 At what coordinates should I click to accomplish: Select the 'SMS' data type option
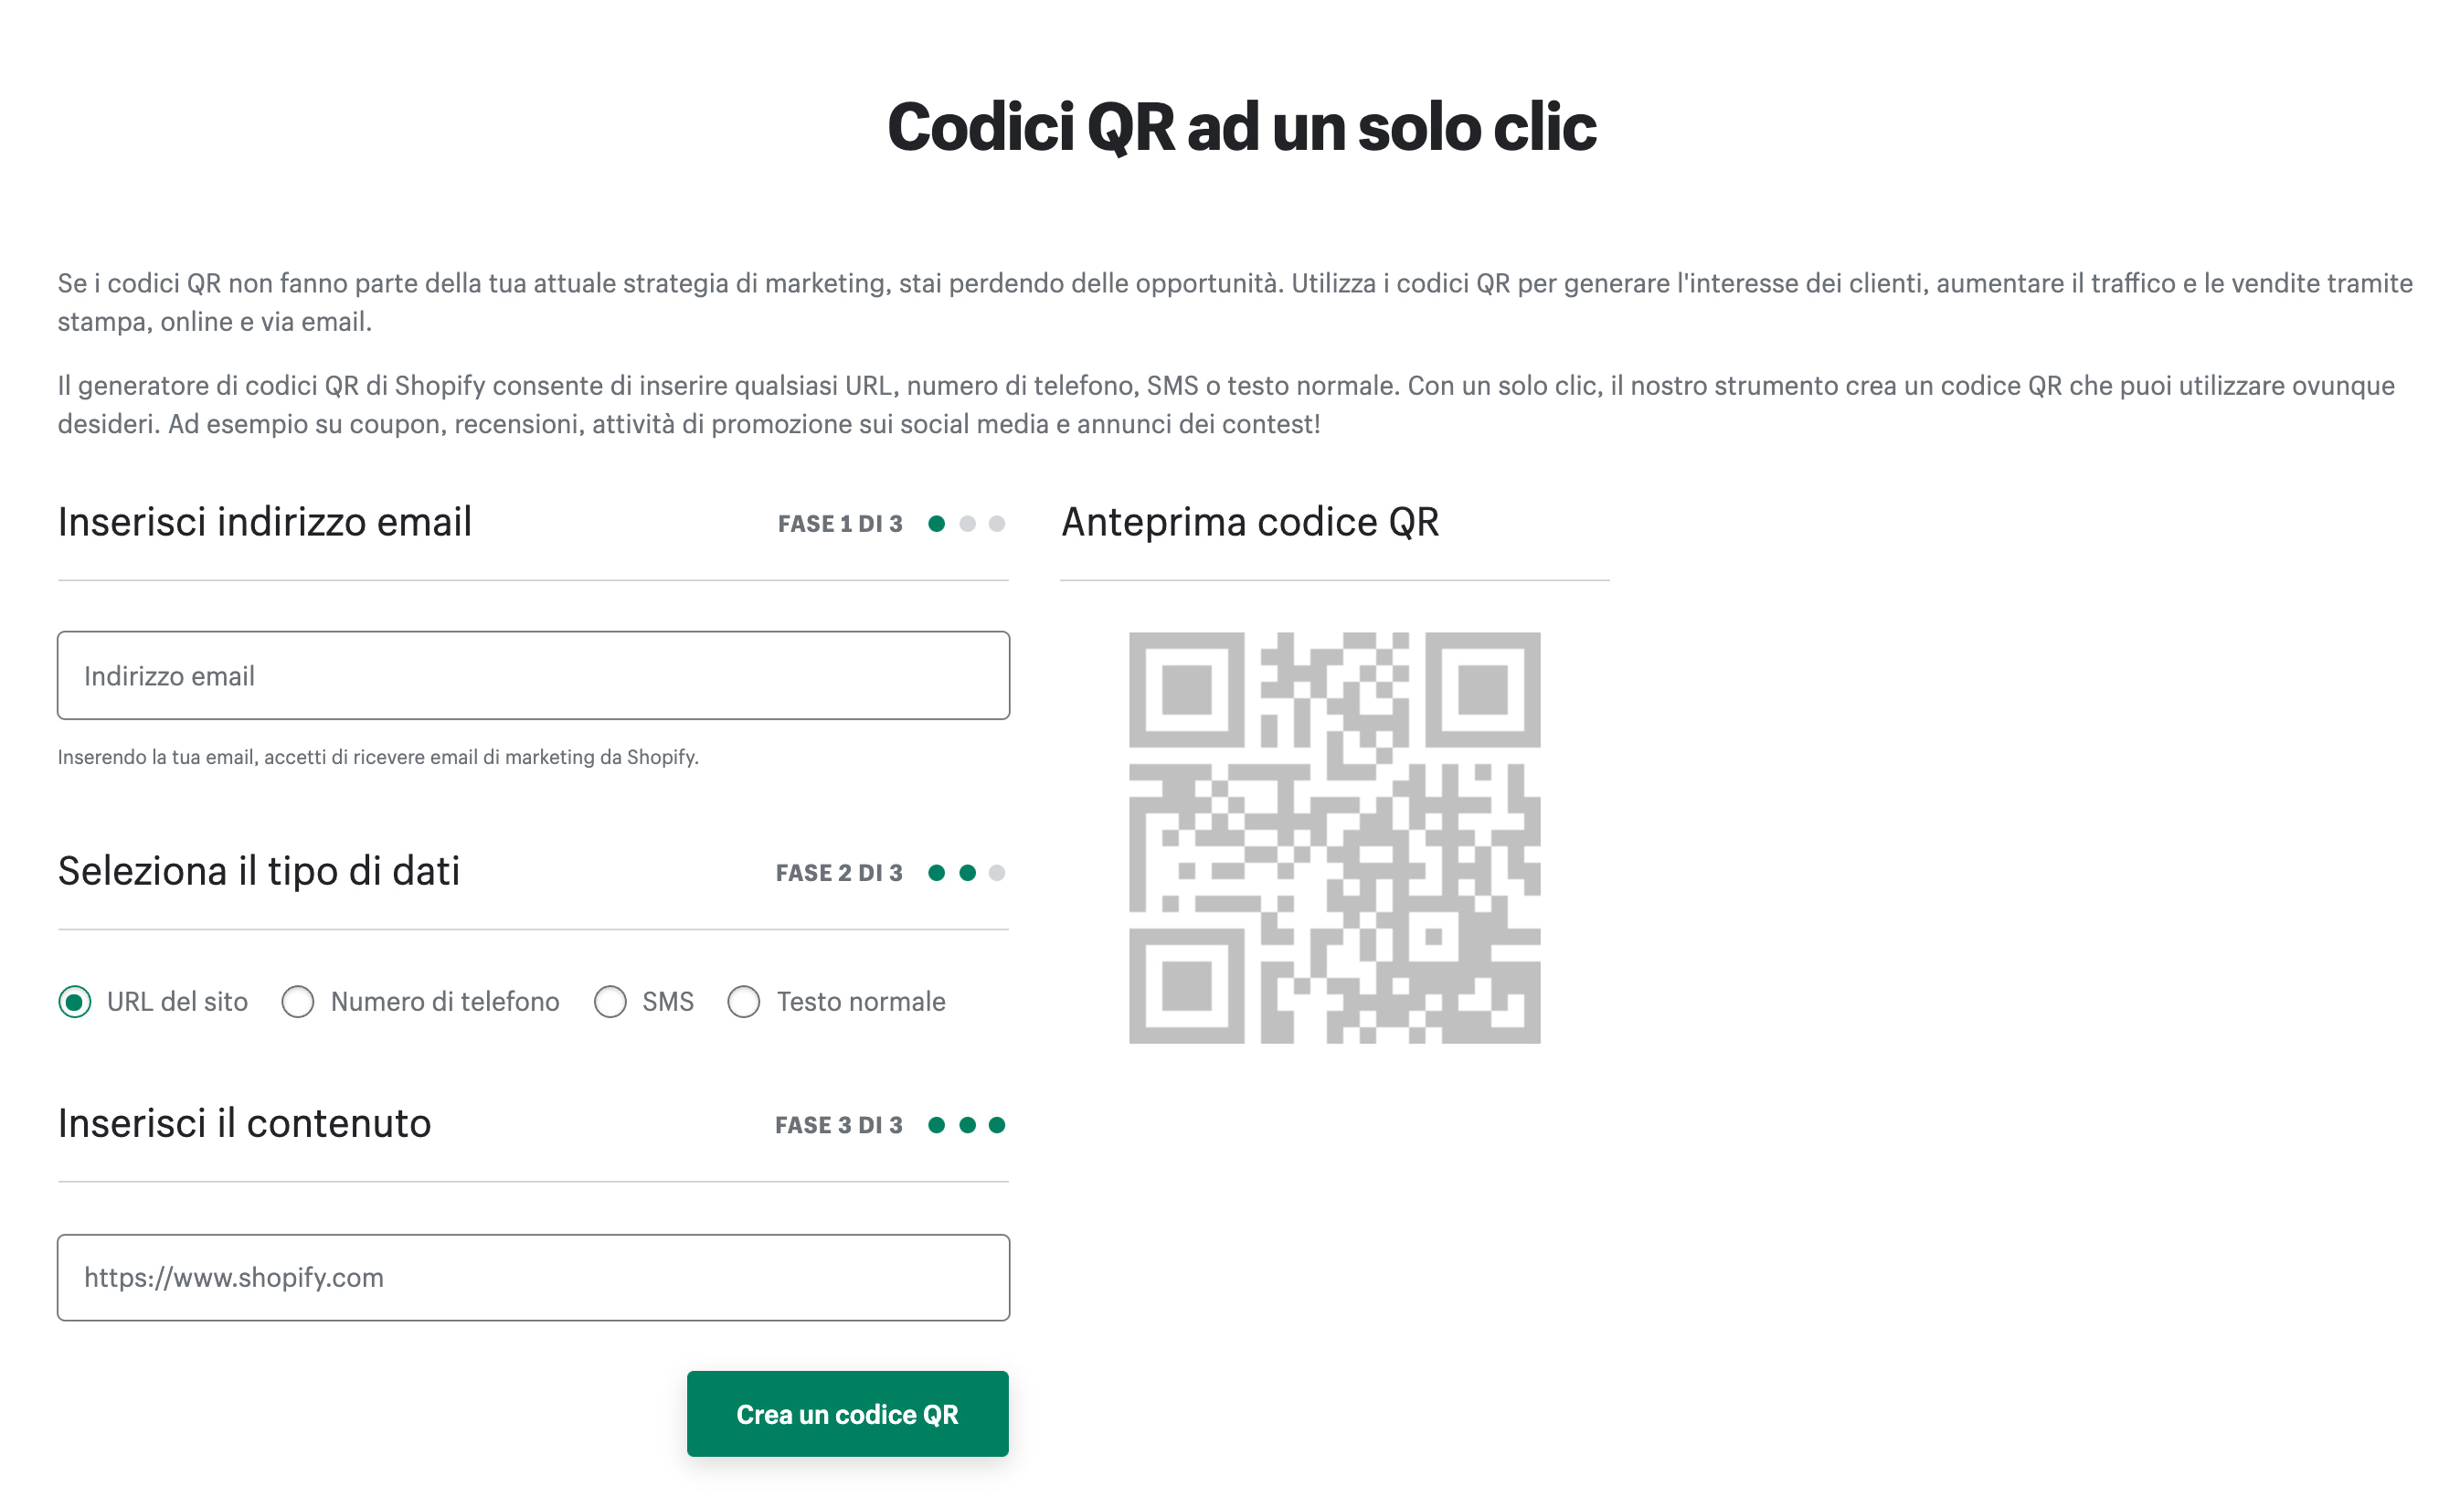tap(611, 1002)
